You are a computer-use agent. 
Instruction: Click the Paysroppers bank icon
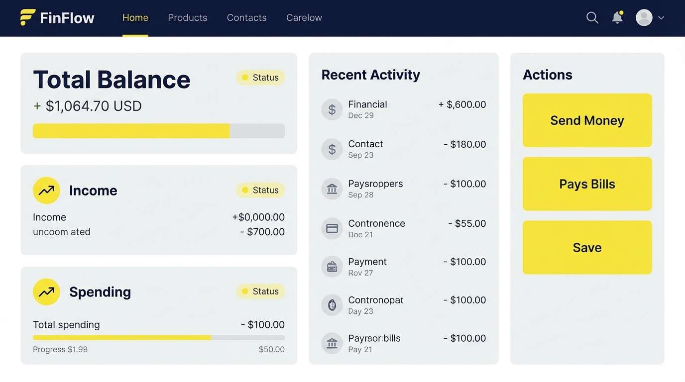[x=332, y=189]
